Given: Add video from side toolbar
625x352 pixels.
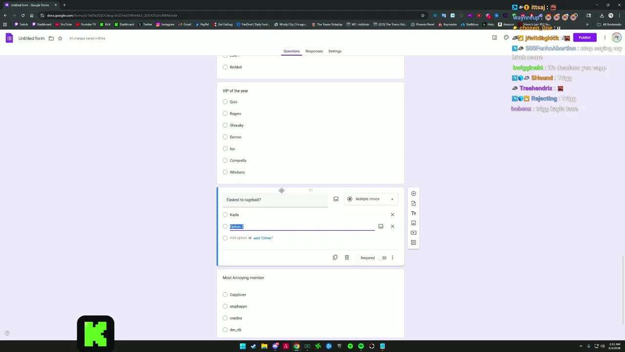Looking at the screenshot, I should coord(414,233).
